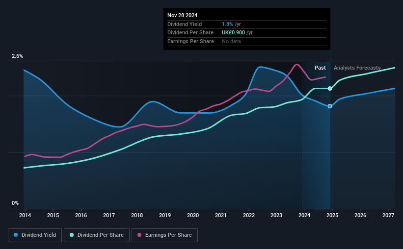Click the 2021 x-axis label

[221, 215]
